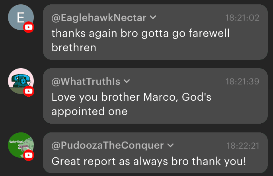Screen dimensions: 273x176
Task: Click YouTube badge on EaglehawkNectar's avatar
Action: coord(29,27)
